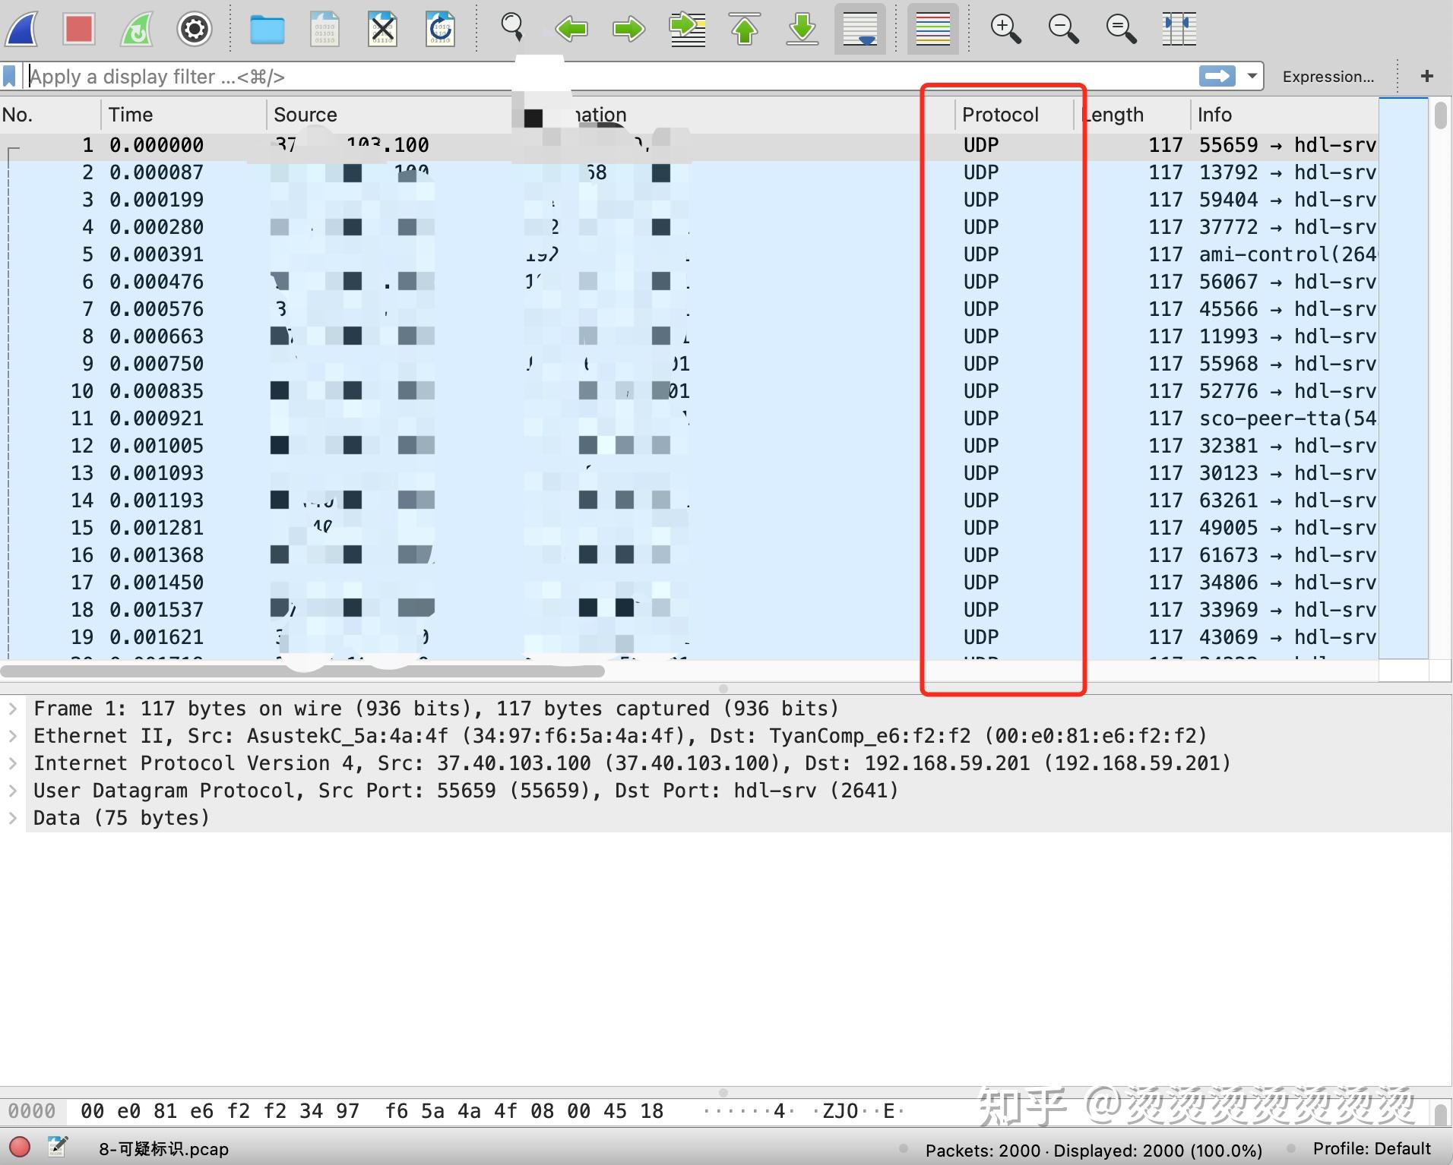The height and width of the screenshot is (1165, 1453).
Task: Close the current capture file
Action: click(383, 29)
